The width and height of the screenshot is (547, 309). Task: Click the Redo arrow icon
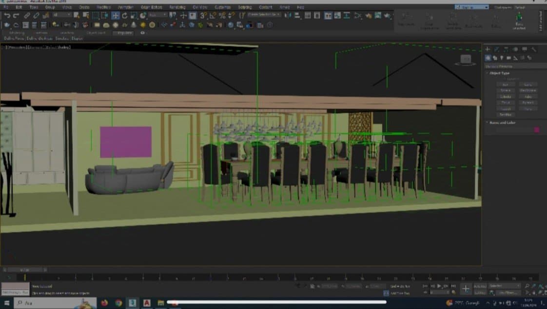pyautogui.click(x=16, y=16)
